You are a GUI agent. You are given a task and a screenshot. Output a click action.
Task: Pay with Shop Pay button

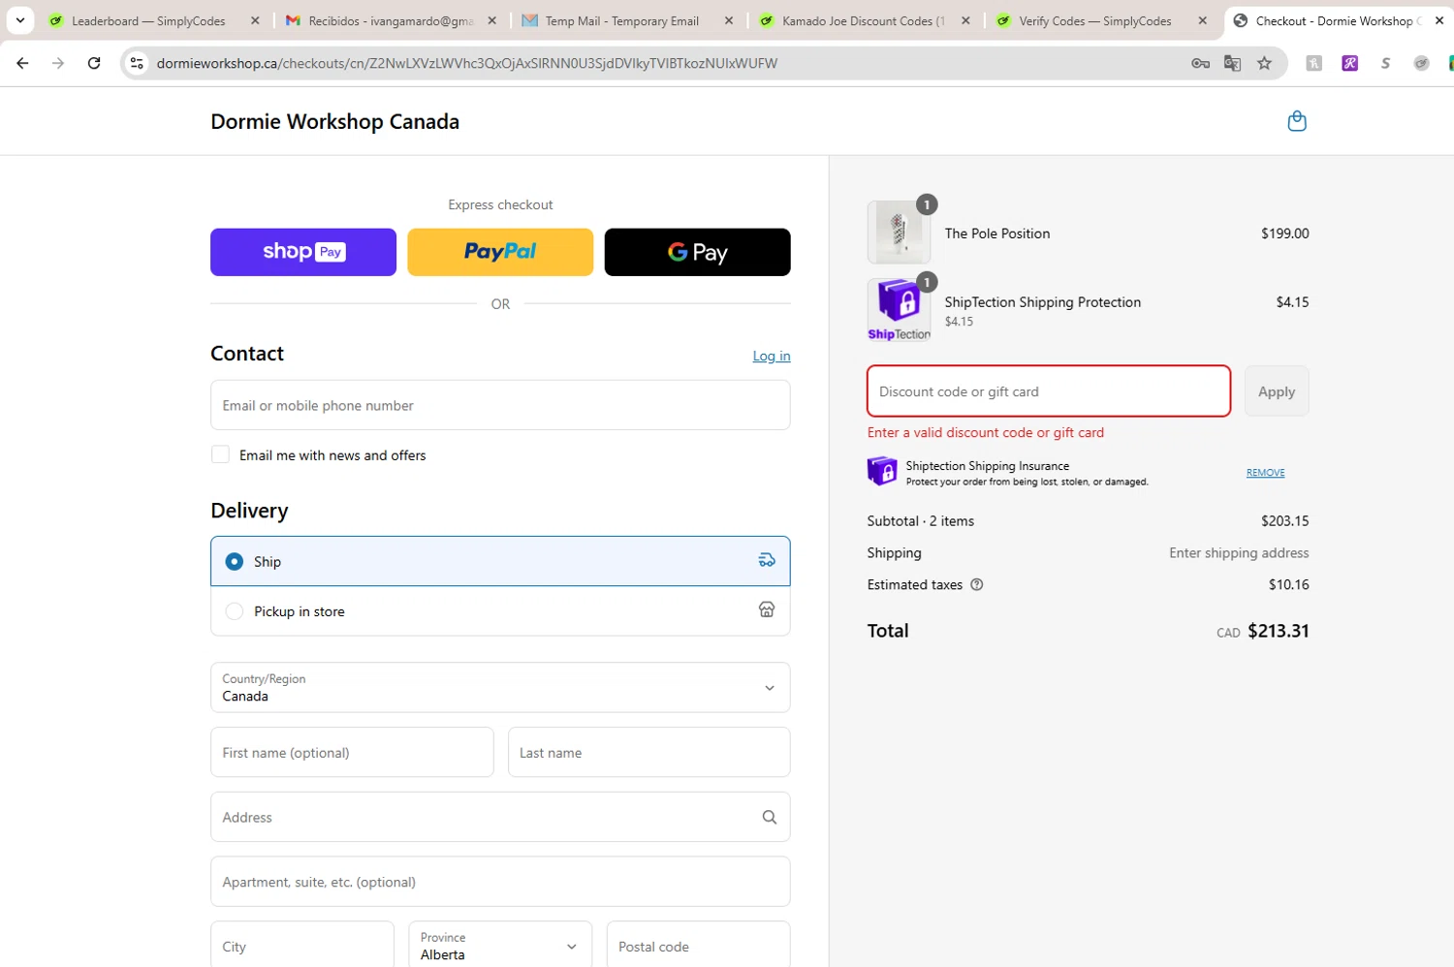tap(303, 252)
